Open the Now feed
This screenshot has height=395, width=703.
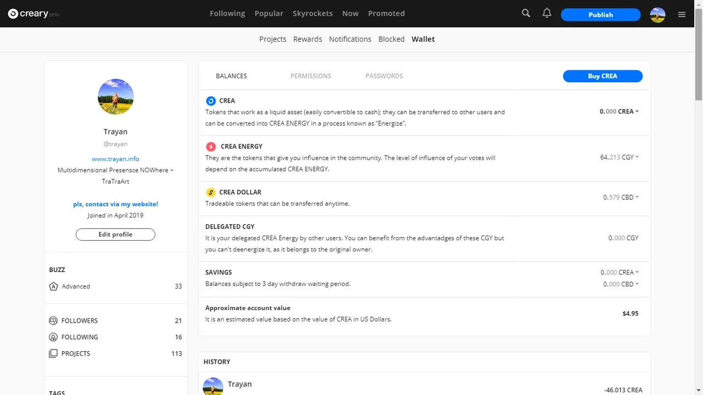350,13
